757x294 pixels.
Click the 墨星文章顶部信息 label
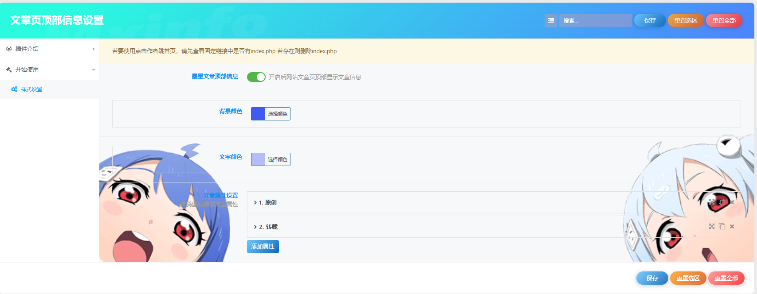215,76
